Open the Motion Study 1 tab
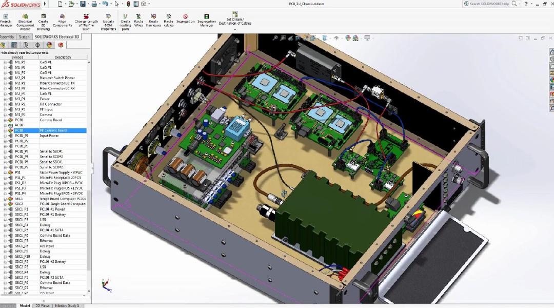 pos(67,305)
